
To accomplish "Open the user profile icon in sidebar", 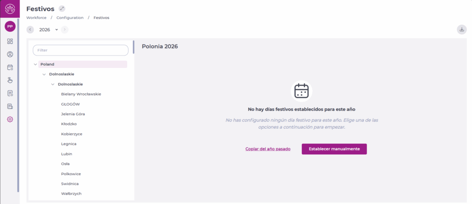I will [10, 54].
